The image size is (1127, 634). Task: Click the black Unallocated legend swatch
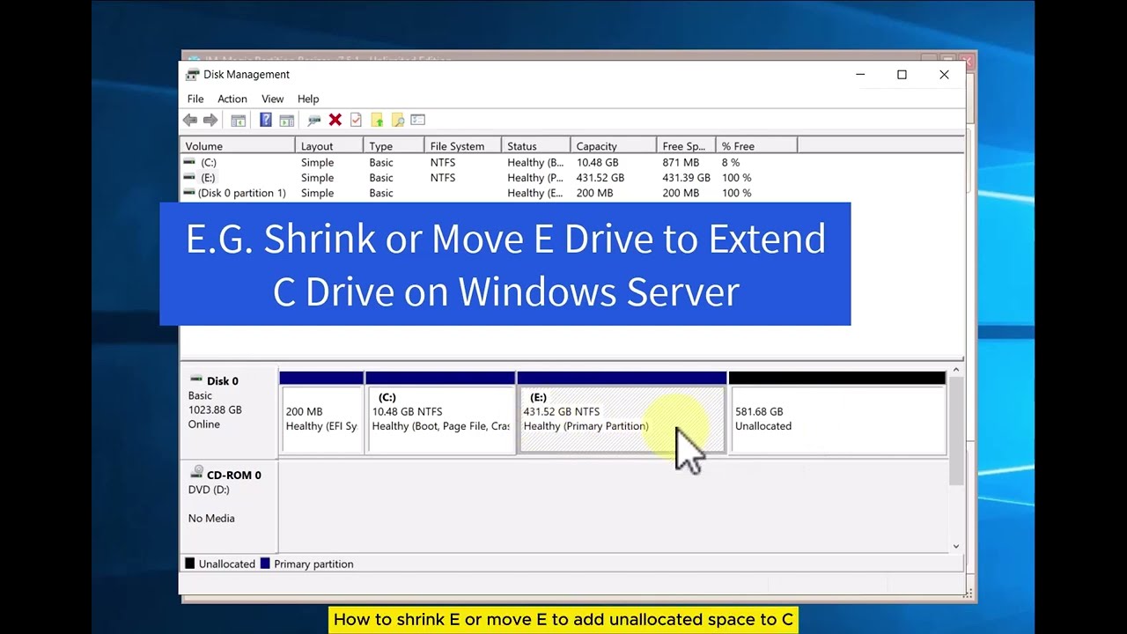[189, 564]
